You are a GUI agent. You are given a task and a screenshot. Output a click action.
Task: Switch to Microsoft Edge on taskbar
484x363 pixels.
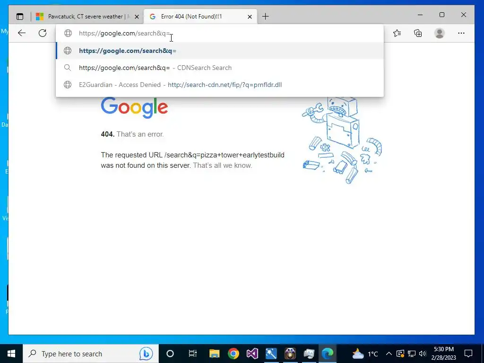pyautogui.click(x=328, y=354)
